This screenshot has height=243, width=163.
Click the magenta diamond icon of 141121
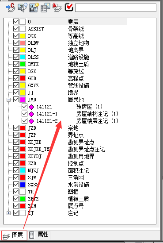pos(31,107)
